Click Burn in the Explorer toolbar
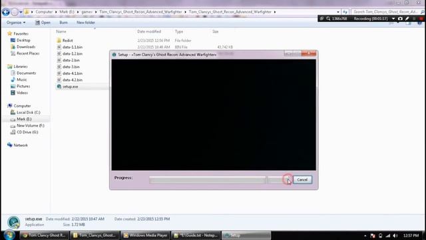Image resolution: width=426 pixels, height=240 pixels. [63, 23]
